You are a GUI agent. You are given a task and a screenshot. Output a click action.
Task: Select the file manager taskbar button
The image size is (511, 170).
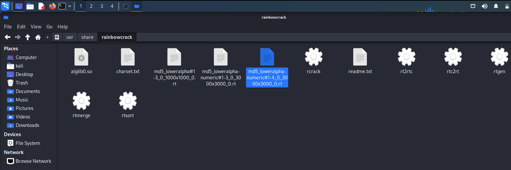coord(137,6)
